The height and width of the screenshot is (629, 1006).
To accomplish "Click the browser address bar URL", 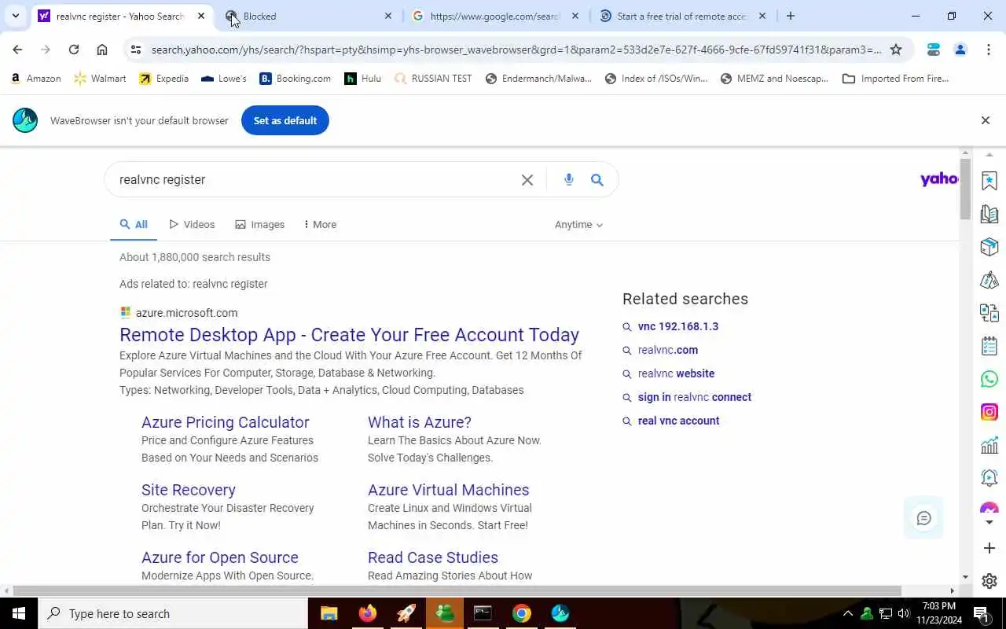I will point(516,50).
